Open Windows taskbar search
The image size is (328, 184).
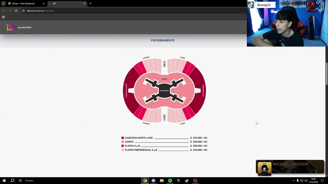point(12,181)
